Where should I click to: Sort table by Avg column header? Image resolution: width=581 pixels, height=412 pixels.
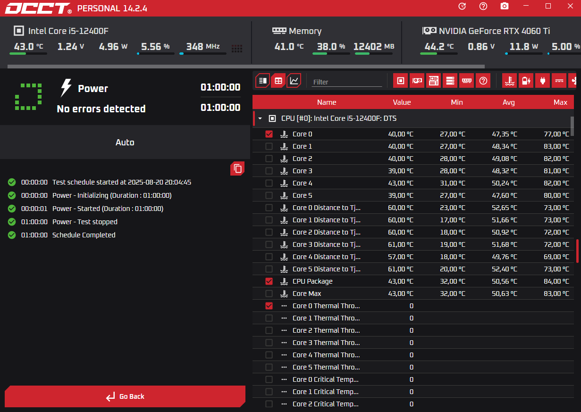click(x=508, y=102)
